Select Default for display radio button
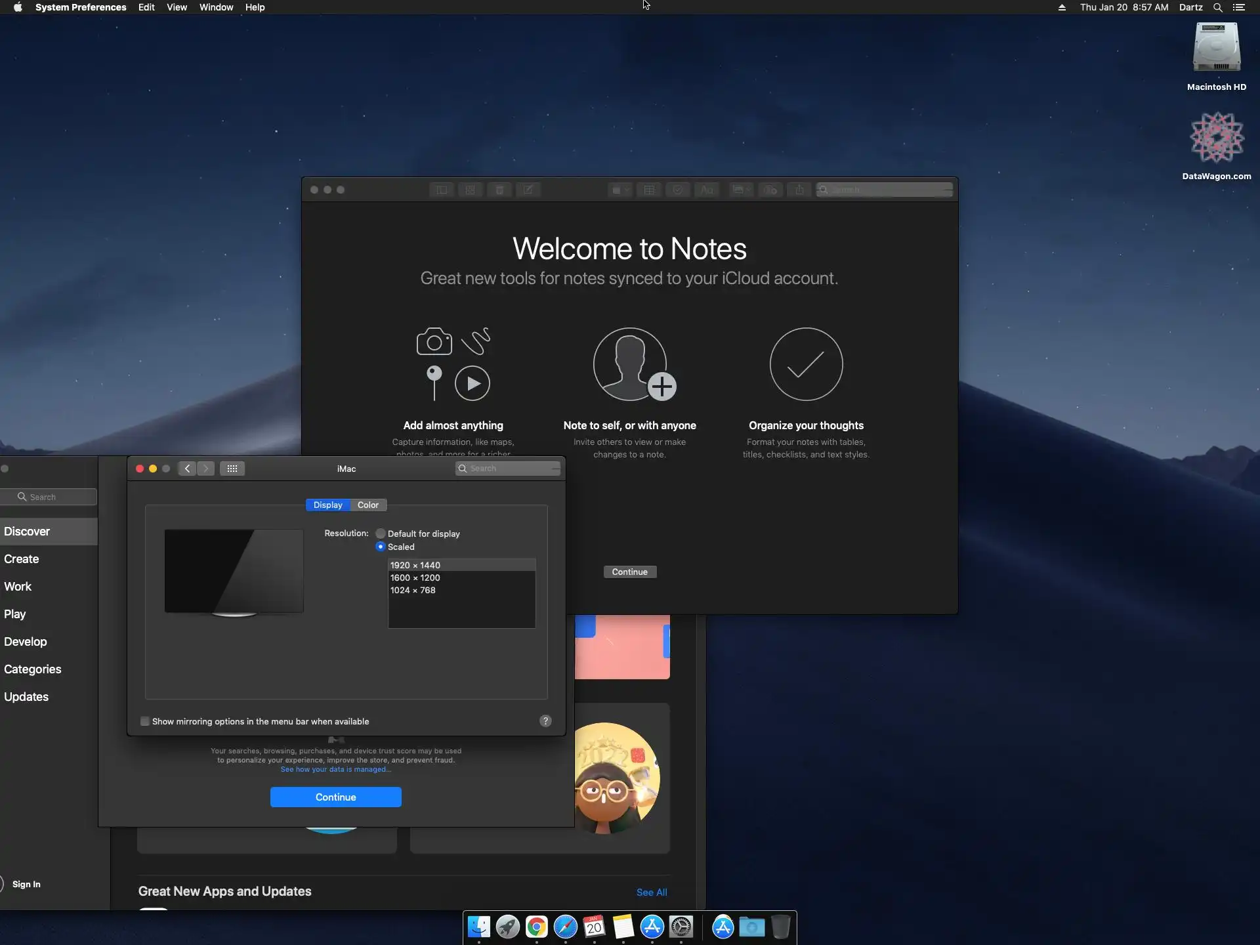The image size is (1260, 945). pyautogui.click(x=381, y=534)
